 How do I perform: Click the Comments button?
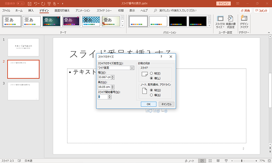tap(261, 11)
